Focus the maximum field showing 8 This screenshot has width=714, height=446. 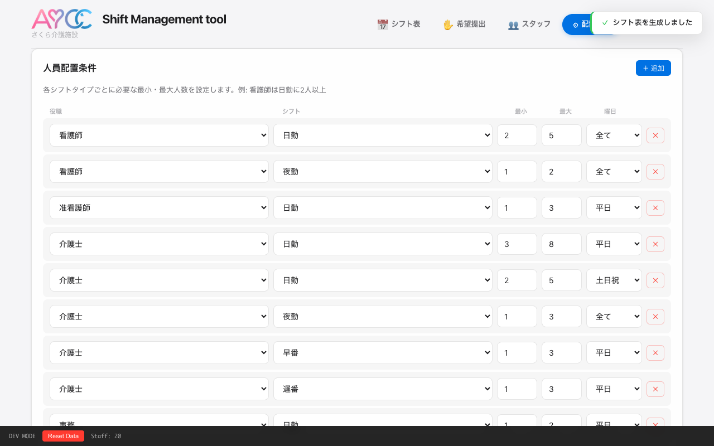(x=561, y=244)
